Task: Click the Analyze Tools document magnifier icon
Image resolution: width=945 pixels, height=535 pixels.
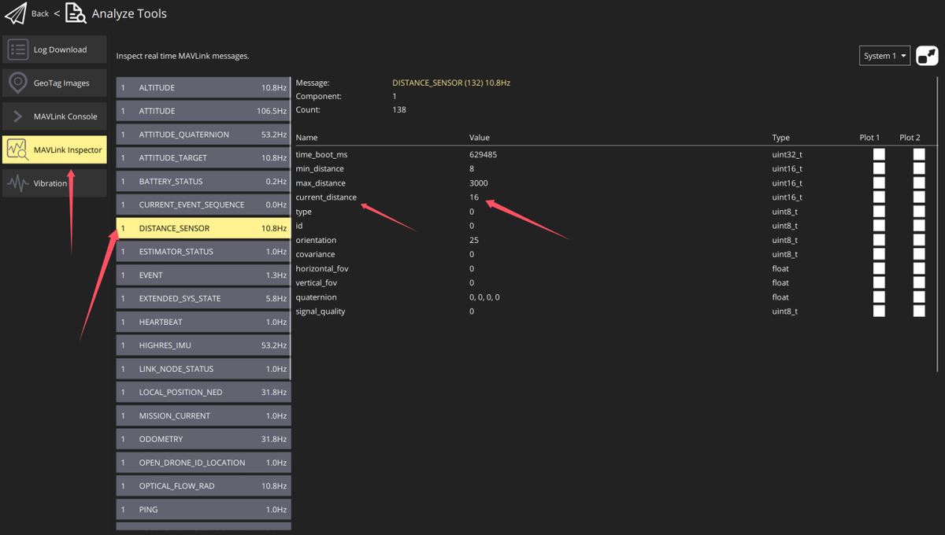Action: 75,13
